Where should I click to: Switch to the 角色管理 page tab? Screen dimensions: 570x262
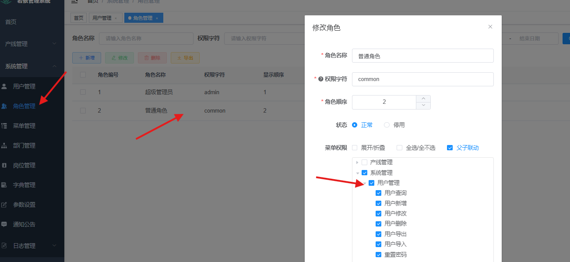[x=143, y=18]
